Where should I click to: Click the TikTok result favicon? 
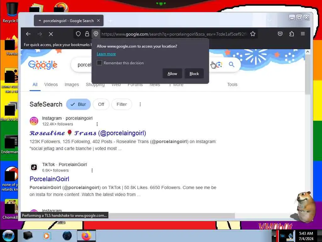pos(34,167)
